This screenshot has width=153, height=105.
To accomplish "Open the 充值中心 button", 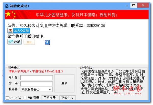I will [x=68, y=98].
